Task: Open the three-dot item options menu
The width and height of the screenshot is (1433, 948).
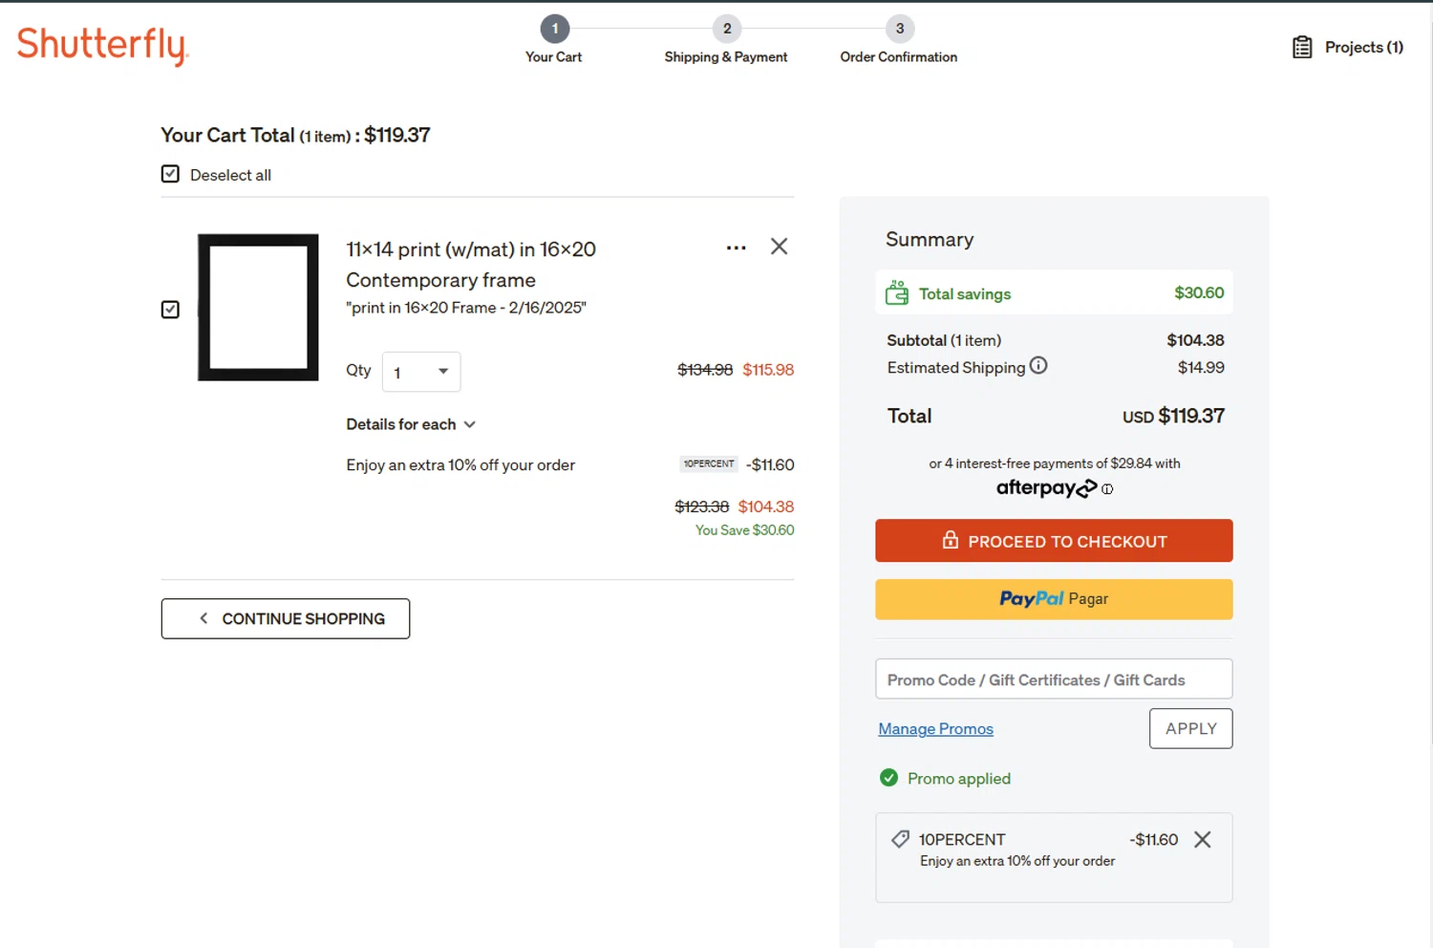Action: point(736,248)
